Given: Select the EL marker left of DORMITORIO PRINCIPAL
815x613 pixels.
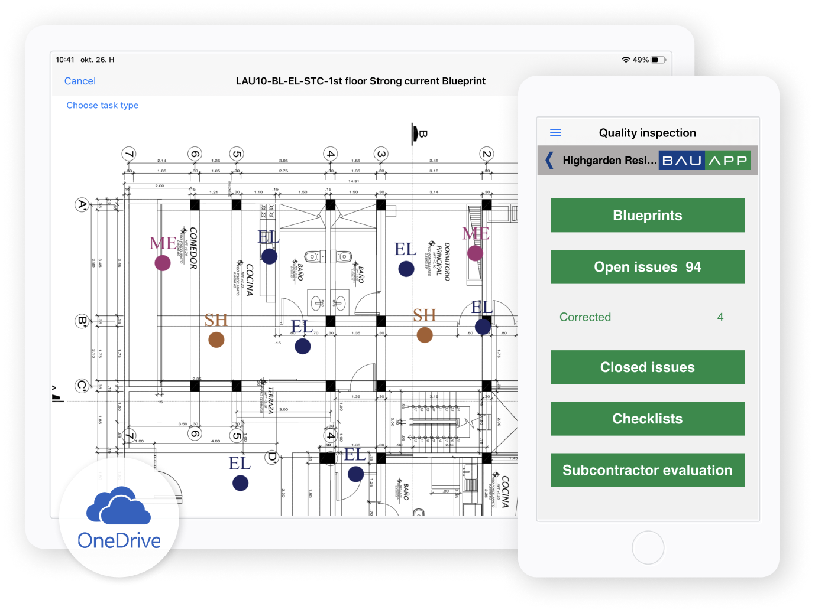Looking at the screenshot, I should (406, 269).
